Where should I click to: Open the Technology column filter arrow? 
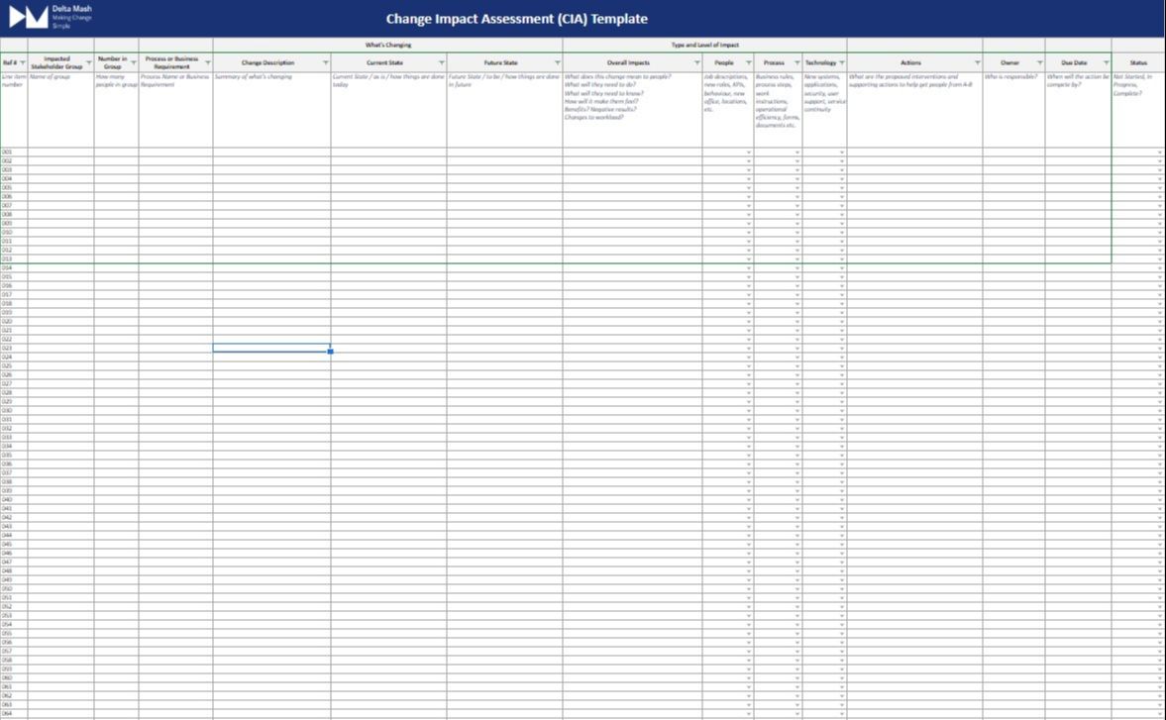[x=842, y=63]
